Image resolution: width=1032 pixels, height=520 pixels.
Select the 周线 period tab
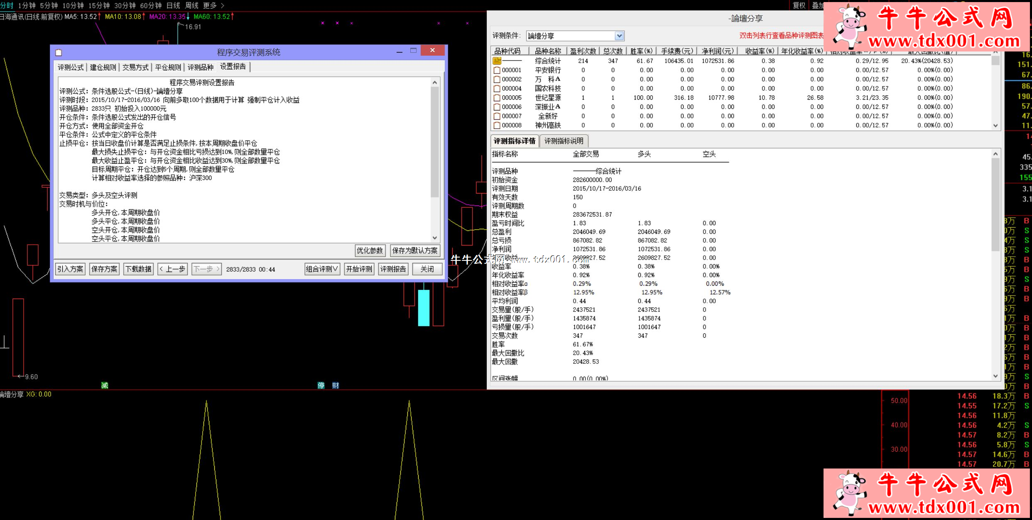191,5
